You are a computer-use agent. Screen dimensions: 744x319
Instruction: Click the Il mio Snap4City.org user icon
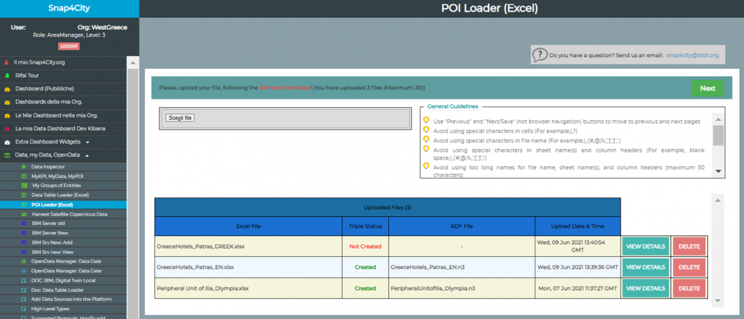pos(7,63)
